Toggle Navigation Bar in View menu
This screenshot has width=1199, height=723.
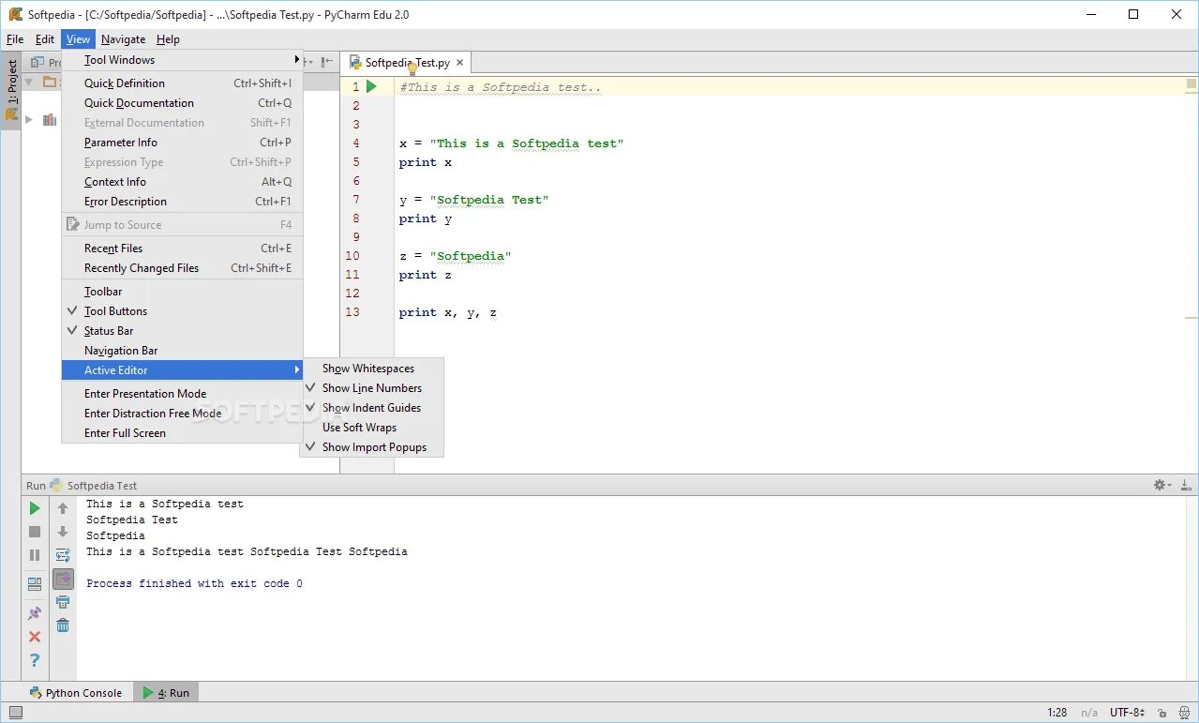click(182, 351)
